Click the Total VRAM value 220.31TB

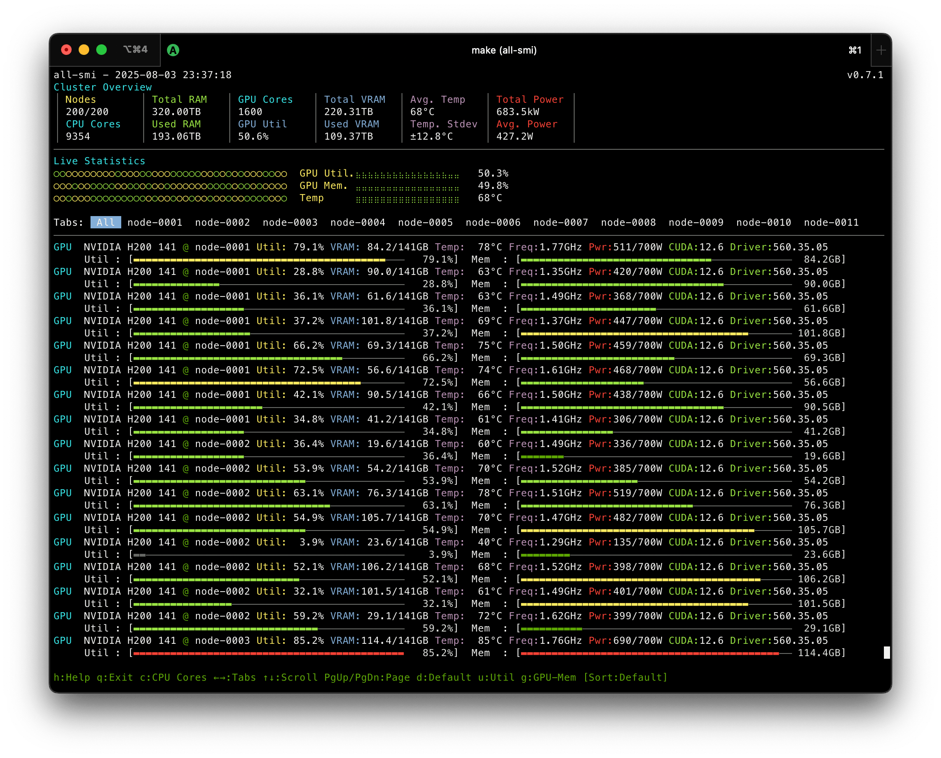[x=349, y=112]
